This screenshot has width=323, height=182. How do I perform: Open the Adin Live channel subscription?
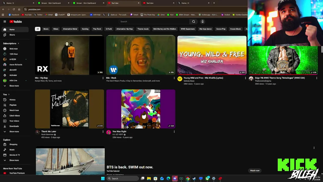[x=15, y=80]
